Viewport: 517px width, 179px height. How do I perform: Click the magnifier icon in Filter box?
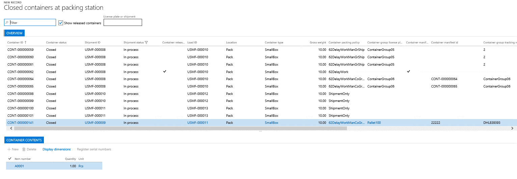click(7, 23)
